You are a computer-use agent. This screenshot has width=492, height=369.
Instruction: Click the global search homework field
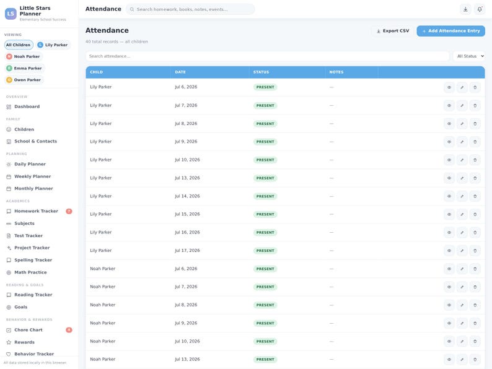[190, 9]
